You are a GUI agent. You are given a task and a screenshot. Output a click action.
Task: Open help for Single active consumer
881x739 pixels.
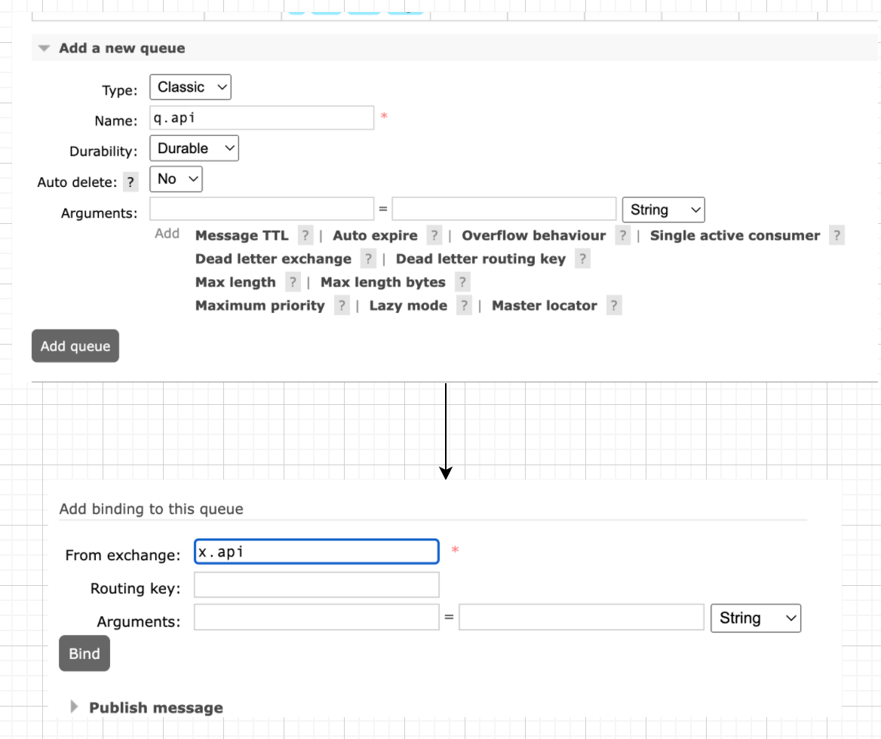837,235
